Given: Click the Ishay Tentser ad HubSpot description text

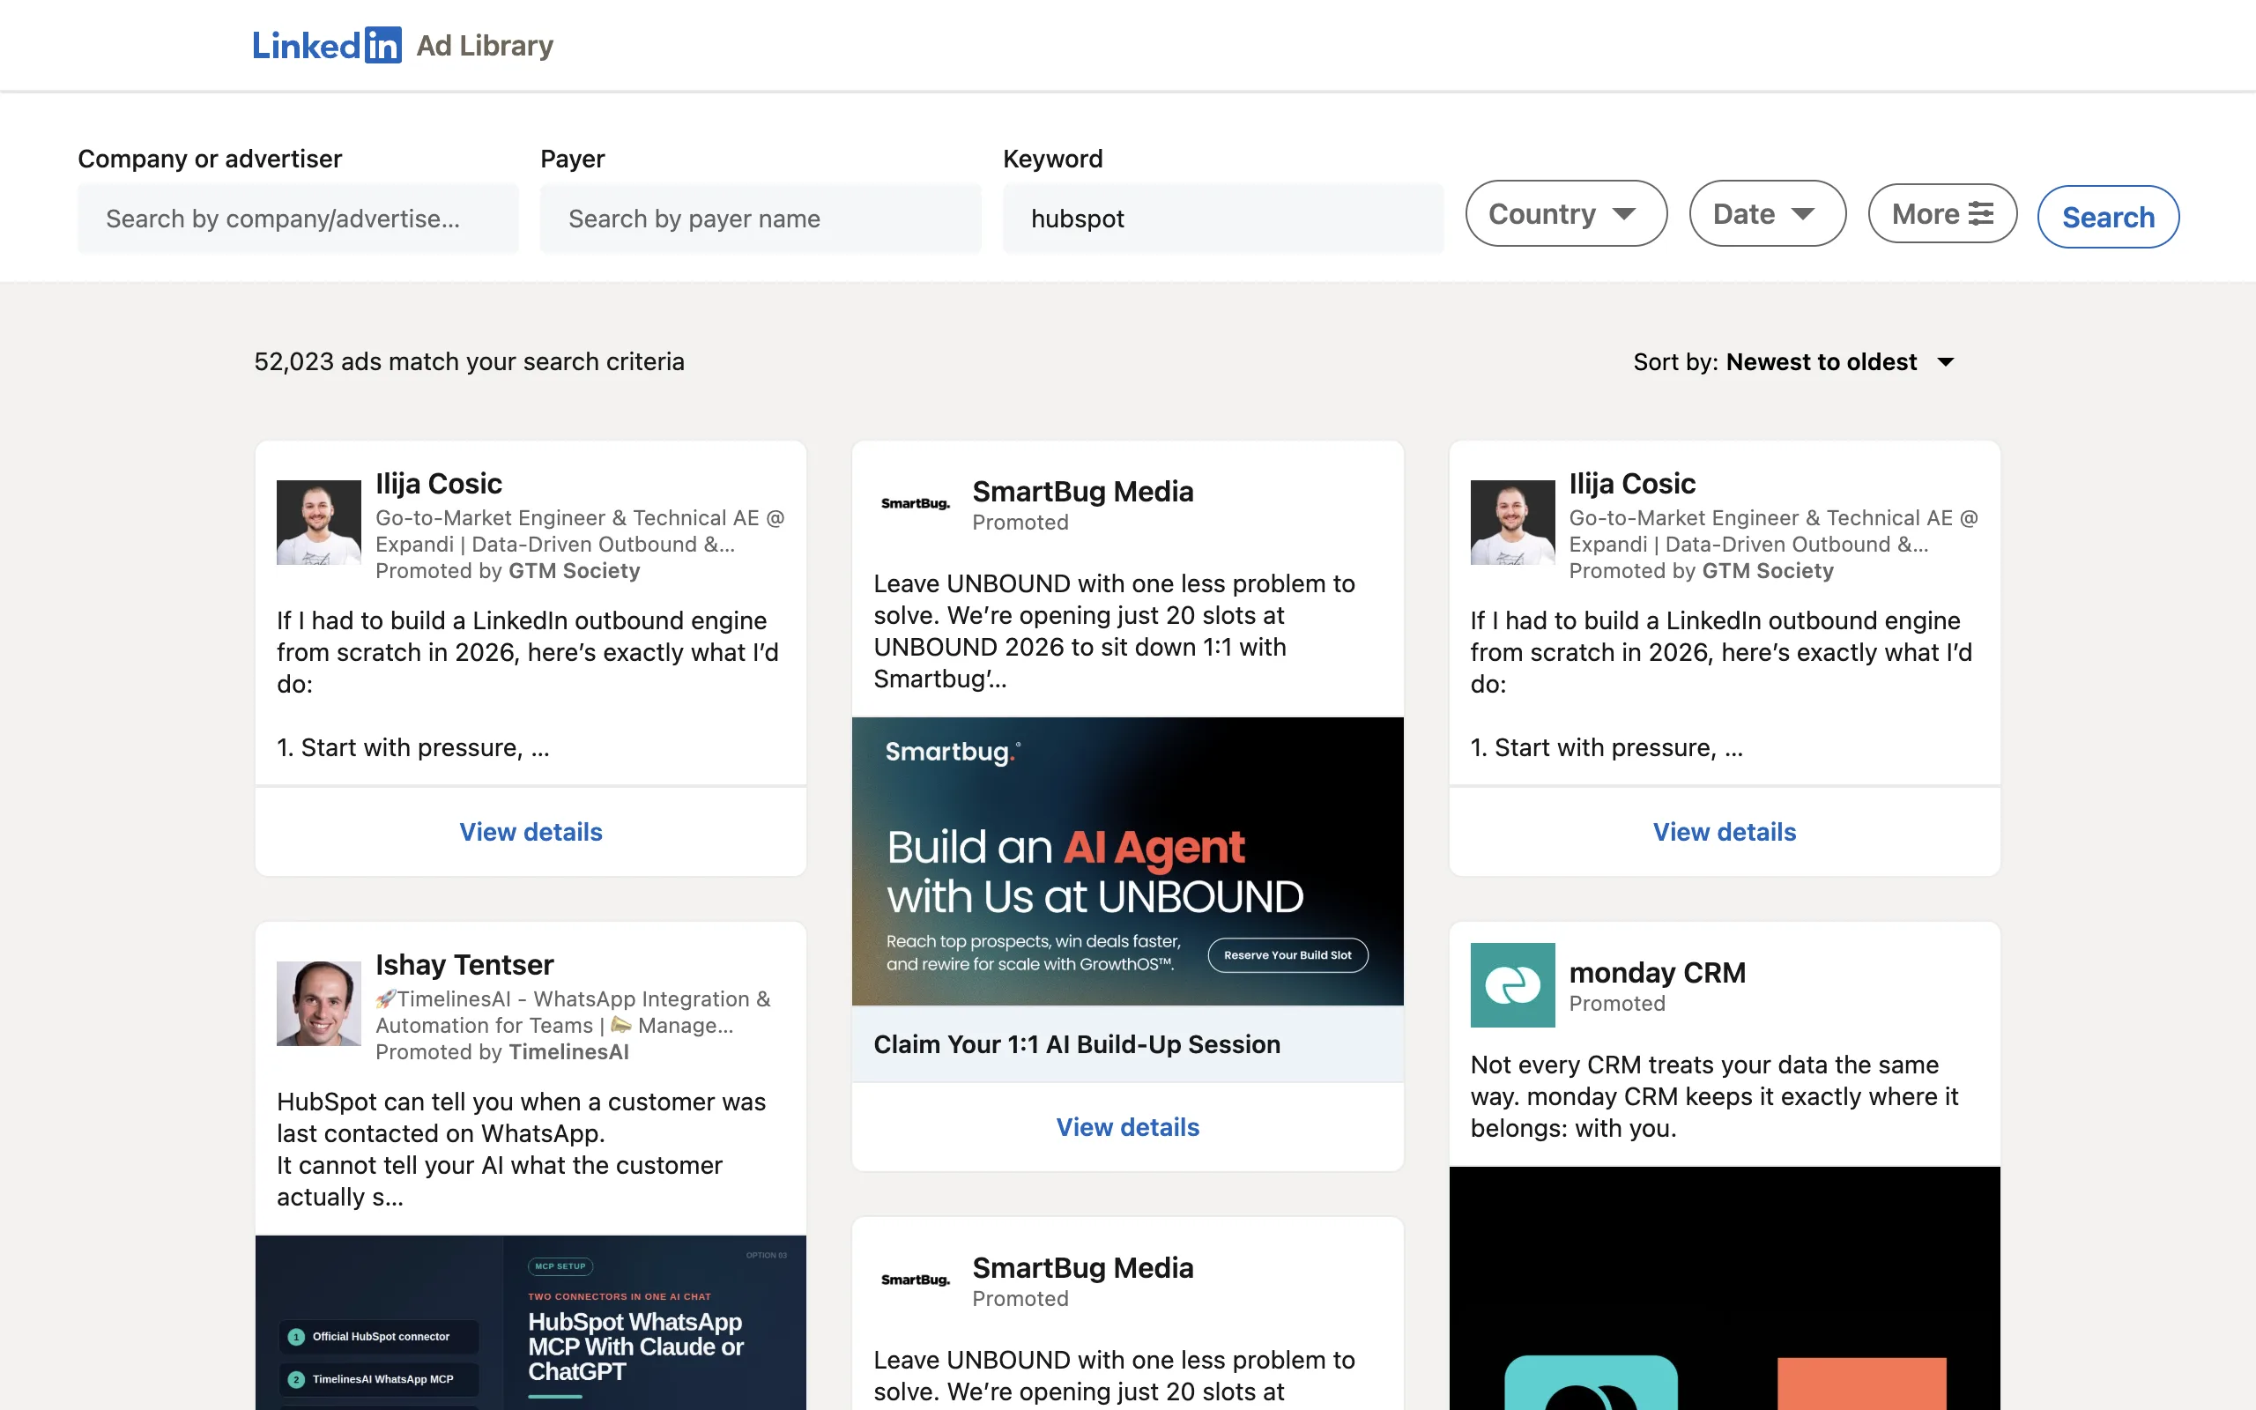Looking at the screenshot, I should tap(521, 1150).
